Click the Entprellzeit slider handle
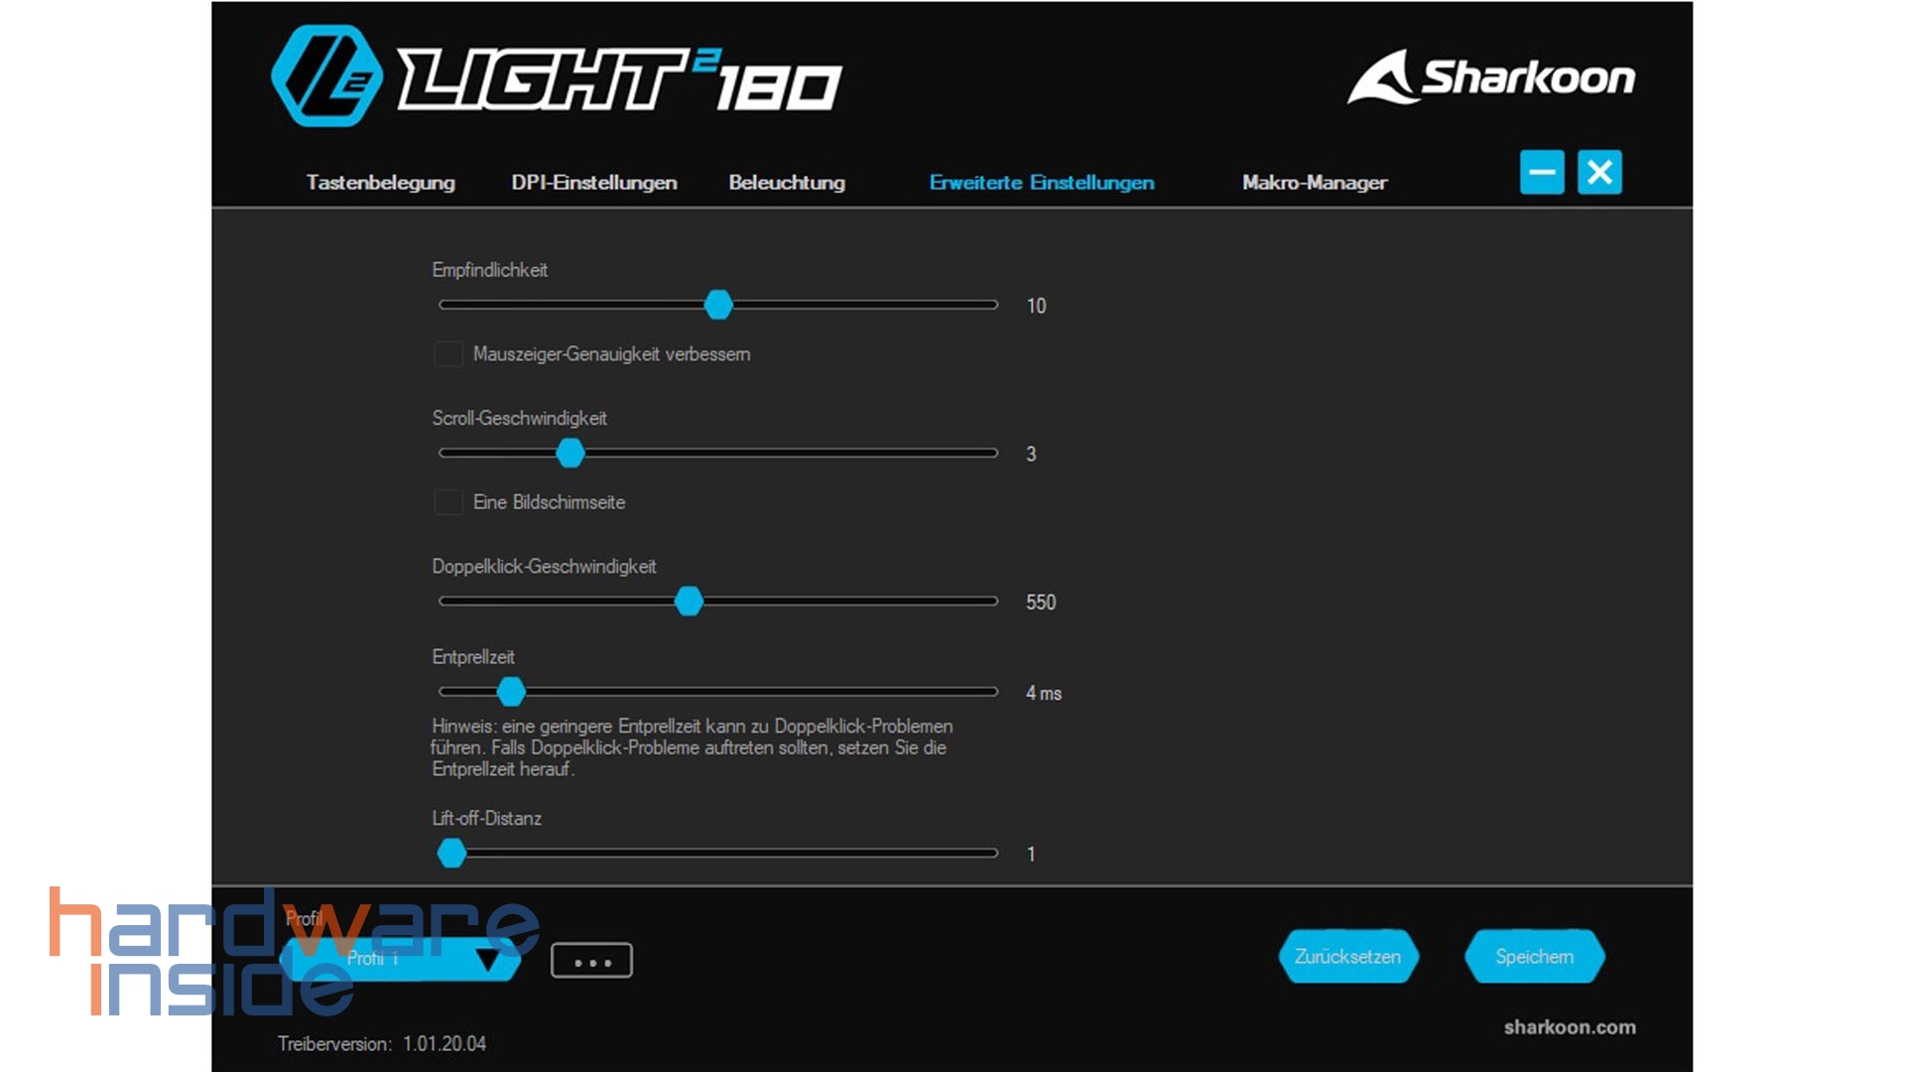Image resolution: width=1905 pixels, height=1072 pixels. (511, 691)
